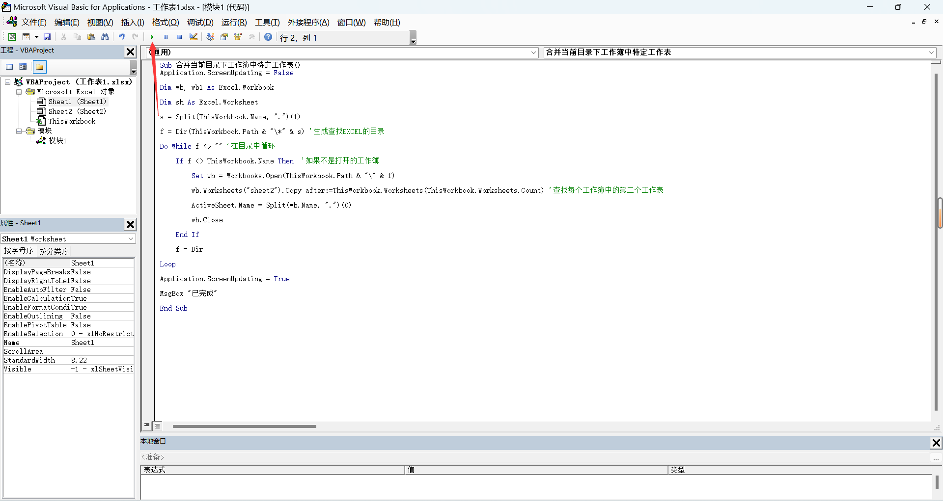Screen dimensions: 943x501
Task: Click the StandardWidth value 8.22
Action: tap(102, 360)
